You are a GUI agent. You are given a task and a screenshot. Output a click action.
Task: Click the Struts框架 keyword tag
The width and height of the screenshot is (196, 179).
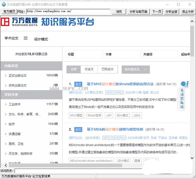(94, 115)
